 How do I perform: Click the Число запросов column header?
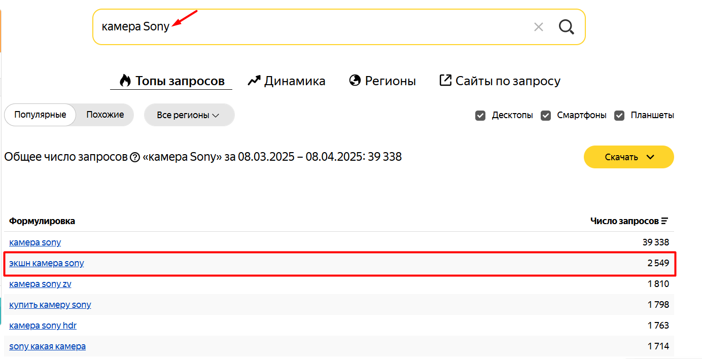(624, 221)
